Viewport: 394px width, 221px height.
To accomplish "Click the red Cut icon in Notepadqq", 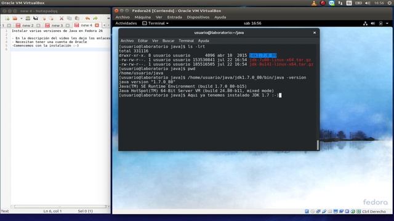I will [62, 18].
